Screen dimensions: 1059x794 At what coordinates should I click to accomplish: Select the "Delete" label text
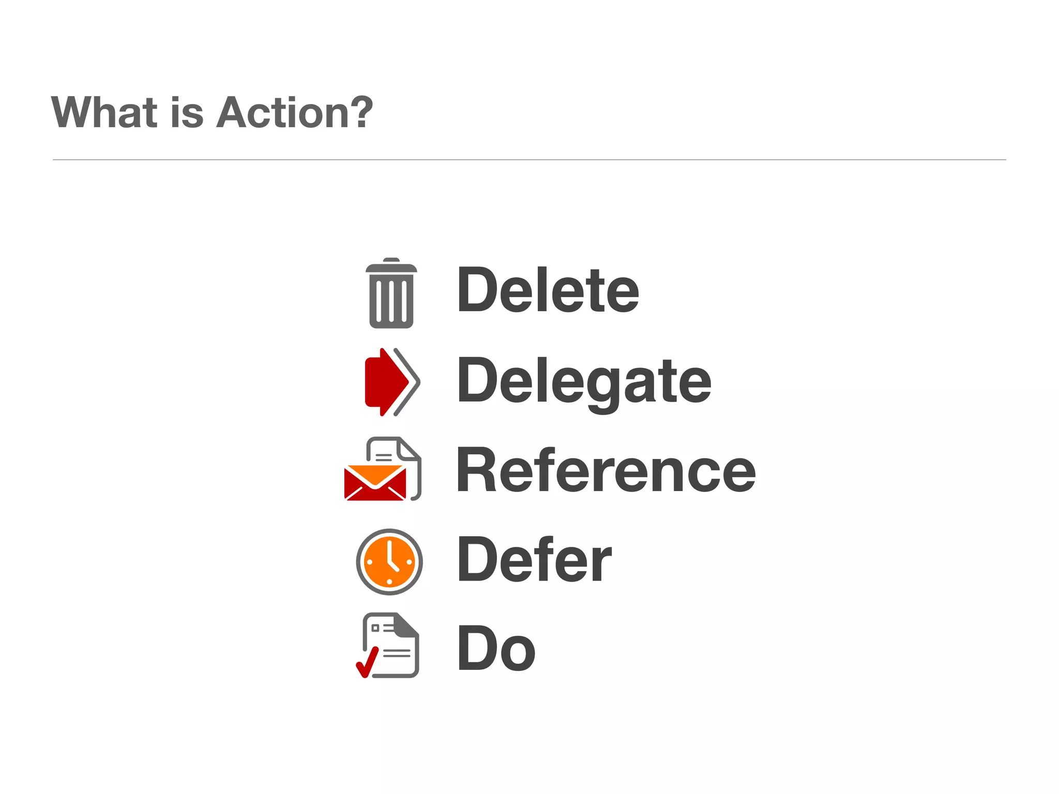click(548, 291)
